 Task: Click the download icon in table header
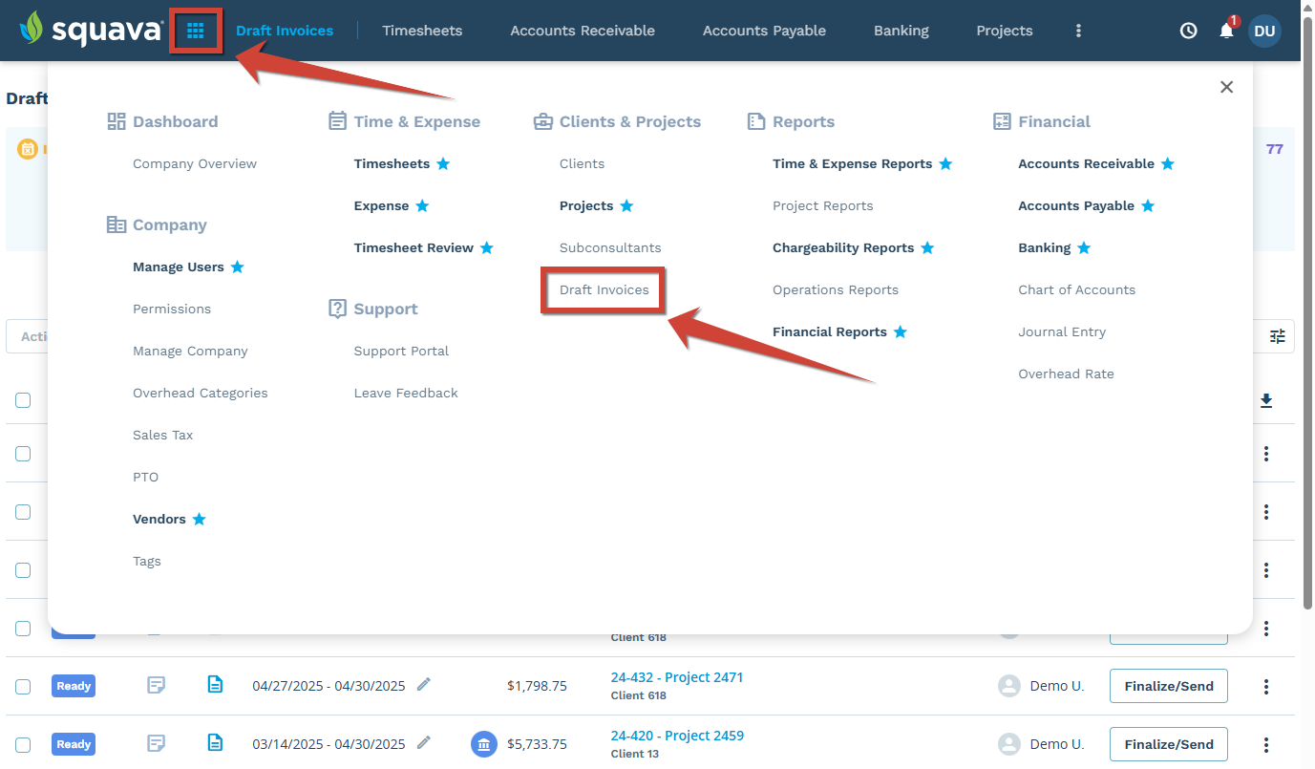pos(1266,400)
